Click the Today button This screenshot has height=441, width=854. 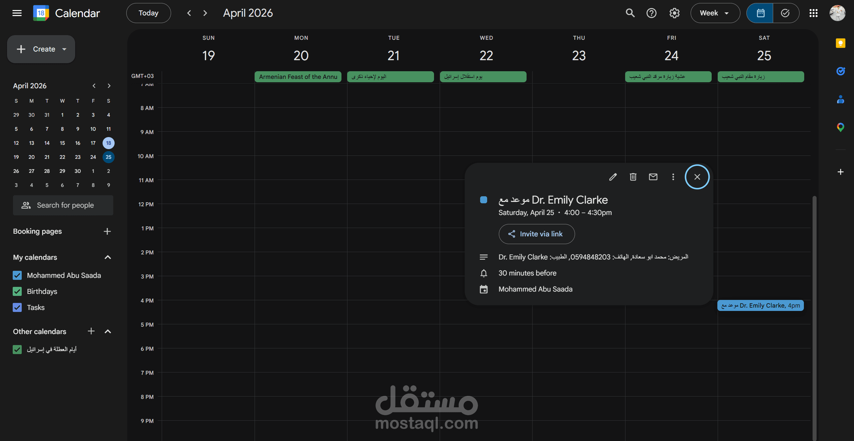pyautogui.click(x=148, y=13)
